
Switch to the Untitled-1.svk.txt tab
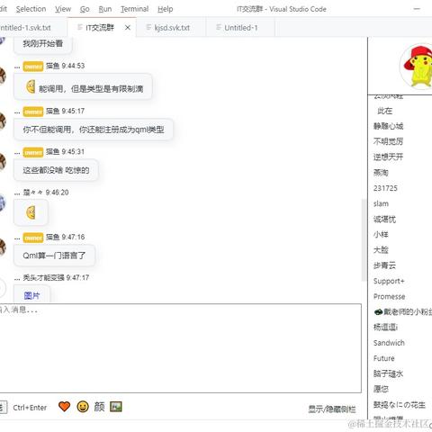tap(32, 28)
